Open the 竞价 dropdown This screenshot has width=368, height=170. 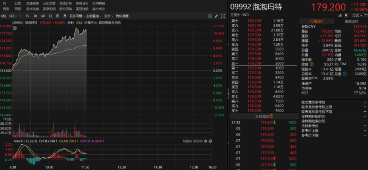tap(108, 16)
